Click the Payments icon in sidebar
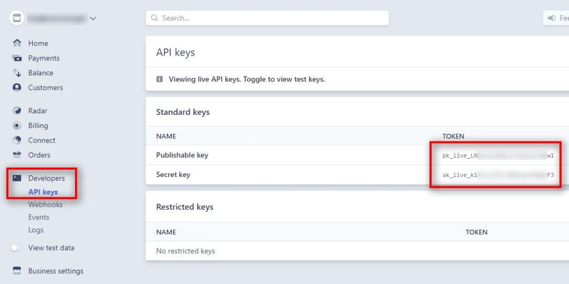 click(17, 58)
